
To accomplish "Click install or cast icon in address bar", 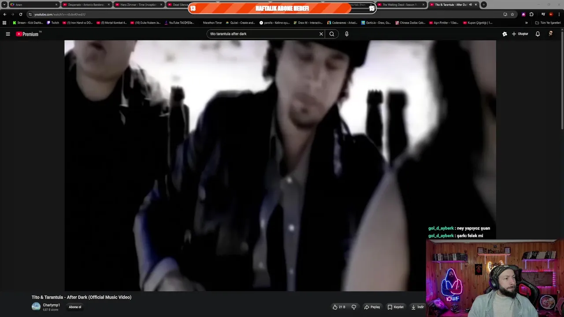I will pos(505,14).
